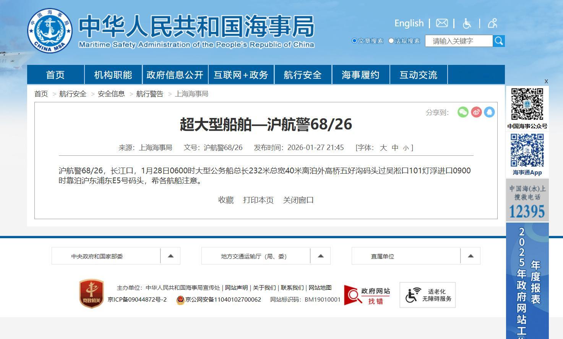This screenshot has width=563, height=339.
Task: Open the user login icon
Action: pos(492,23)
